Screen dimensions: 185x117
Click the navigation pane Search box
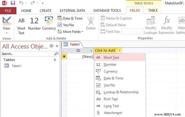pyautogui.click(x=28, y=54)
